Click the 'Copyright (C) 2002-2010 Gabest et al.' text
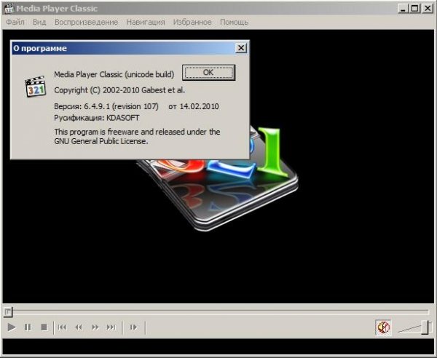 click(x=119, y=90)
